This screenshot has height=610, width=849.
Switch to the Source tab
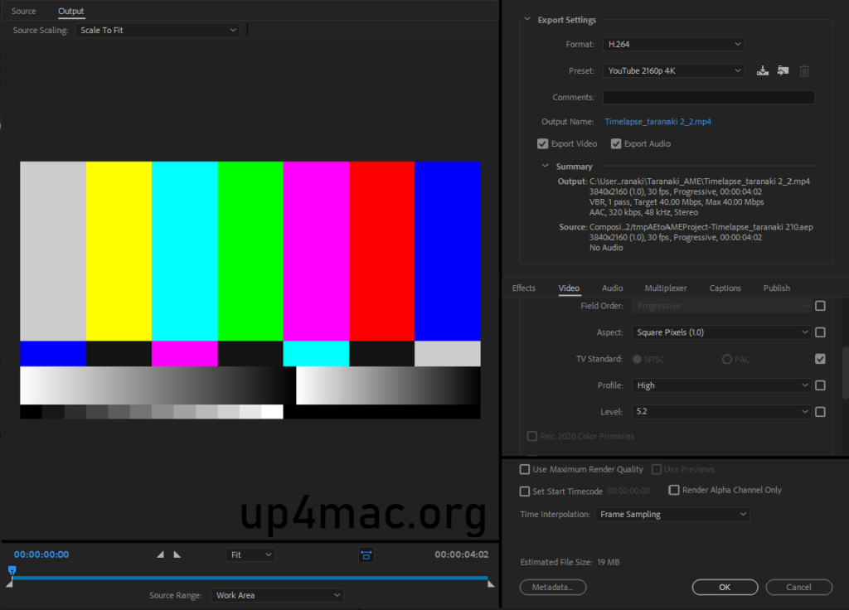point(24,11)
